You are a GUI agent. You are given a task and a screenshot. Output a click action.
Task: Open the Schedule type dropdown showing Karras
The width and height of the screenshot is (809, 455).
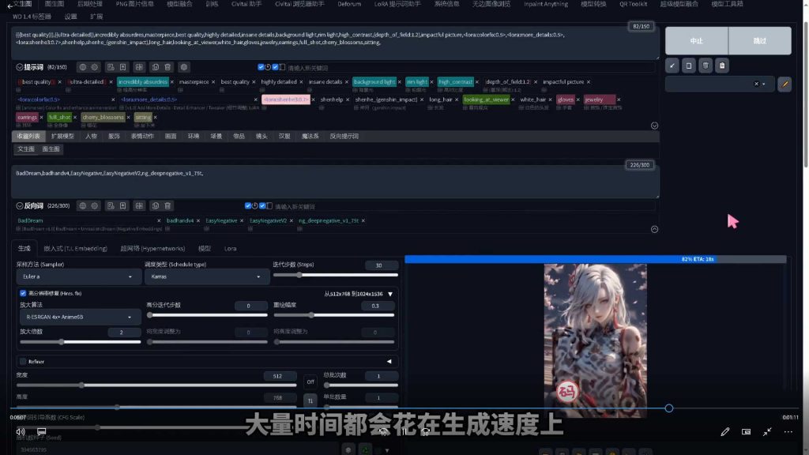pos(206,276)
